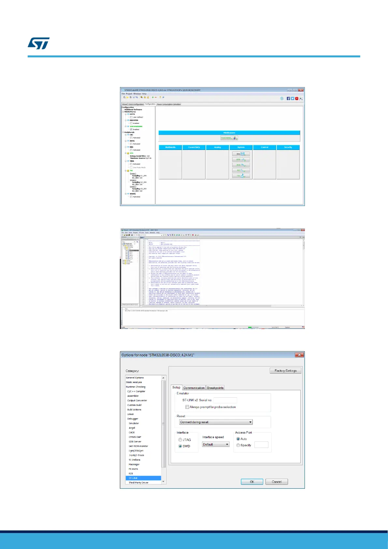Click the Output folder icon in IAR workspace
Screen dimensions: 388x549
125,263
